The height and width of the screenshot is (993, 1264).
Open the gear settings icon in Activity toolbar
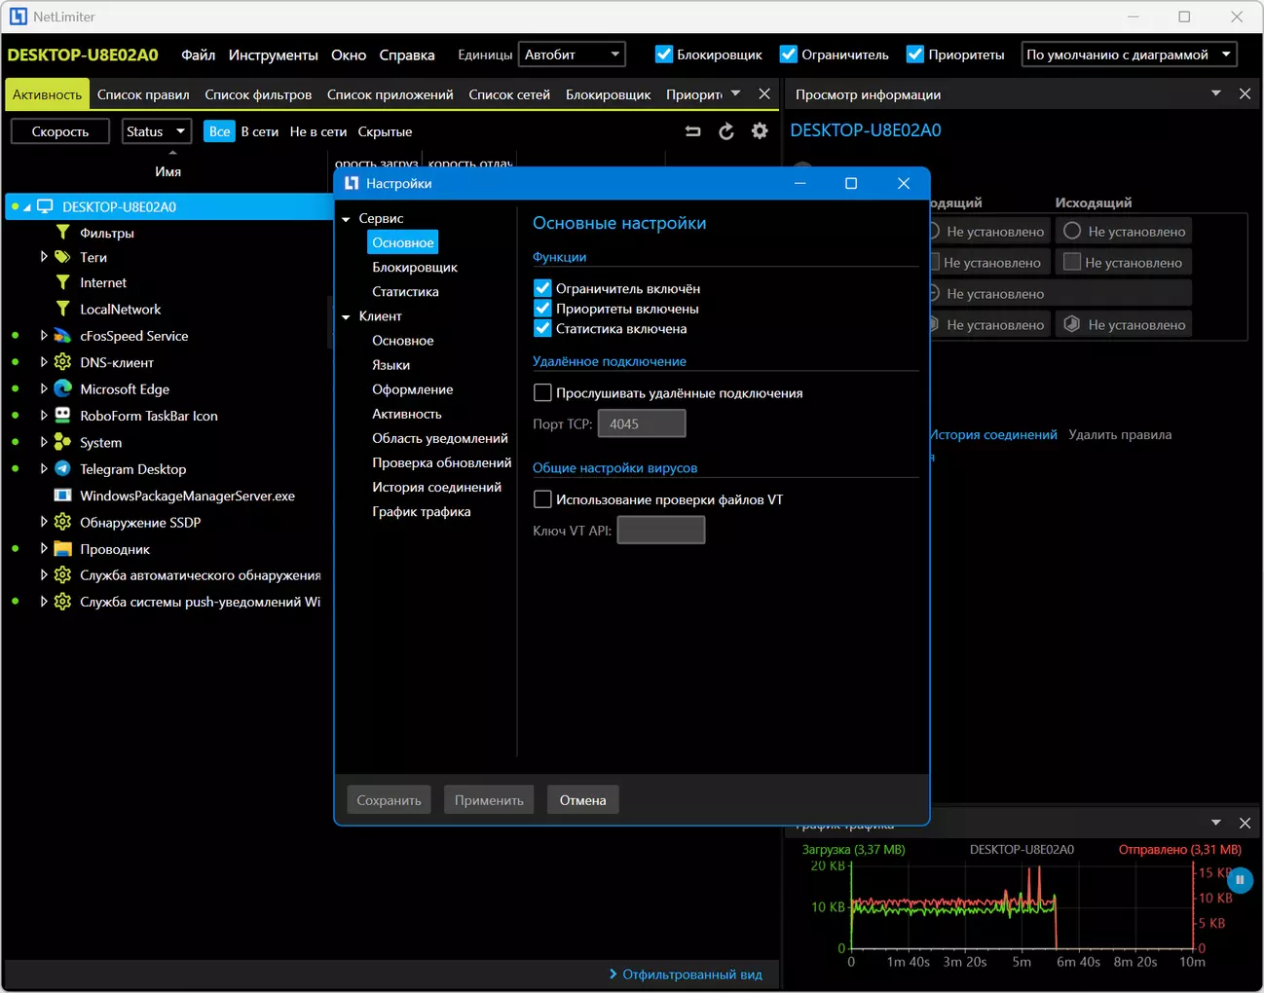(x=760, y=131)
